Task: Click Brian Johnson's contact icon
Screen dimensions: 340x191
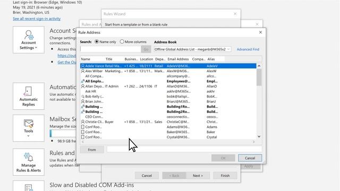Action: [x=83, y=101]
